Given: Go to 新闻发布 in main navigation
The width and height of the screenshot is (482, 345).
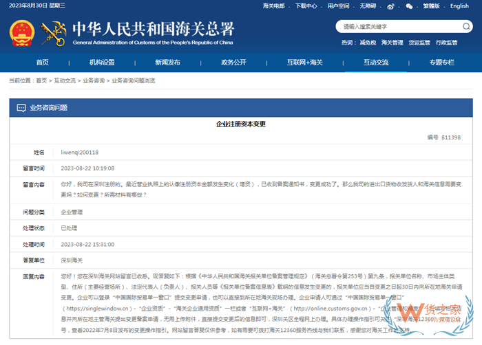Looking at the screenshot, I should [x=167, y=63].
